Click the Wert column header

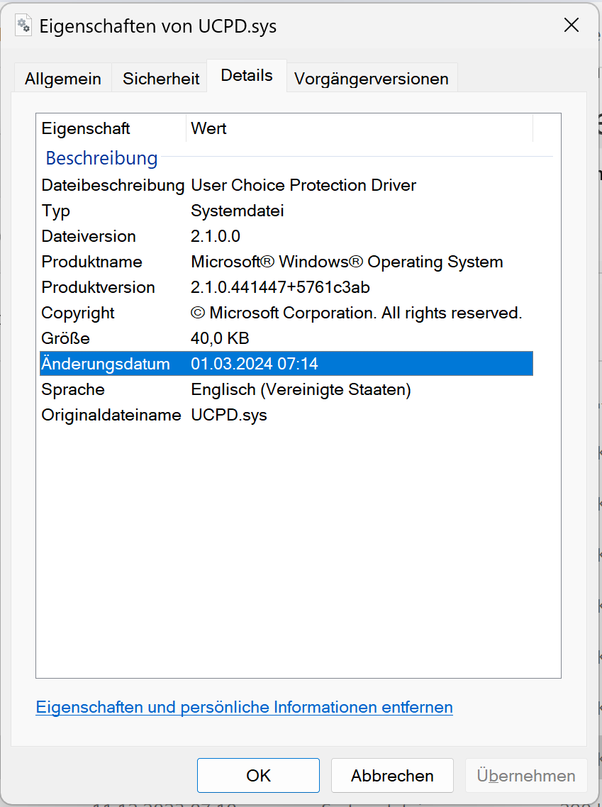[209, 129]
